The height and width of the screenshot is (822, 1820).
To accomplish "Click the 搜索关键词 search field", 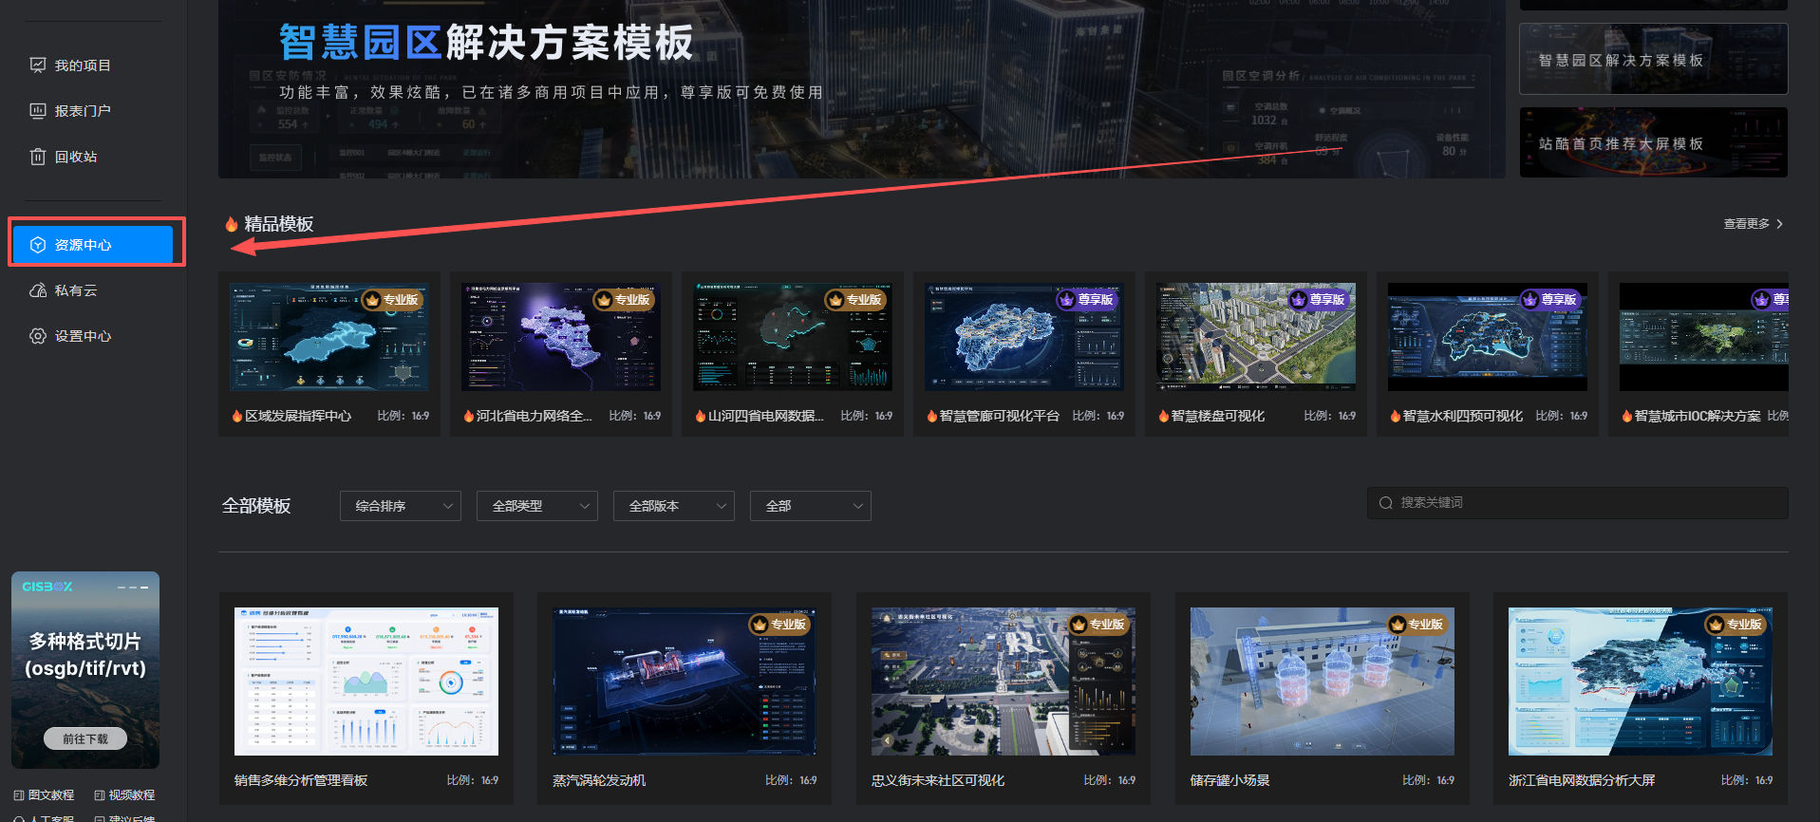I will tap(1585, 503).
